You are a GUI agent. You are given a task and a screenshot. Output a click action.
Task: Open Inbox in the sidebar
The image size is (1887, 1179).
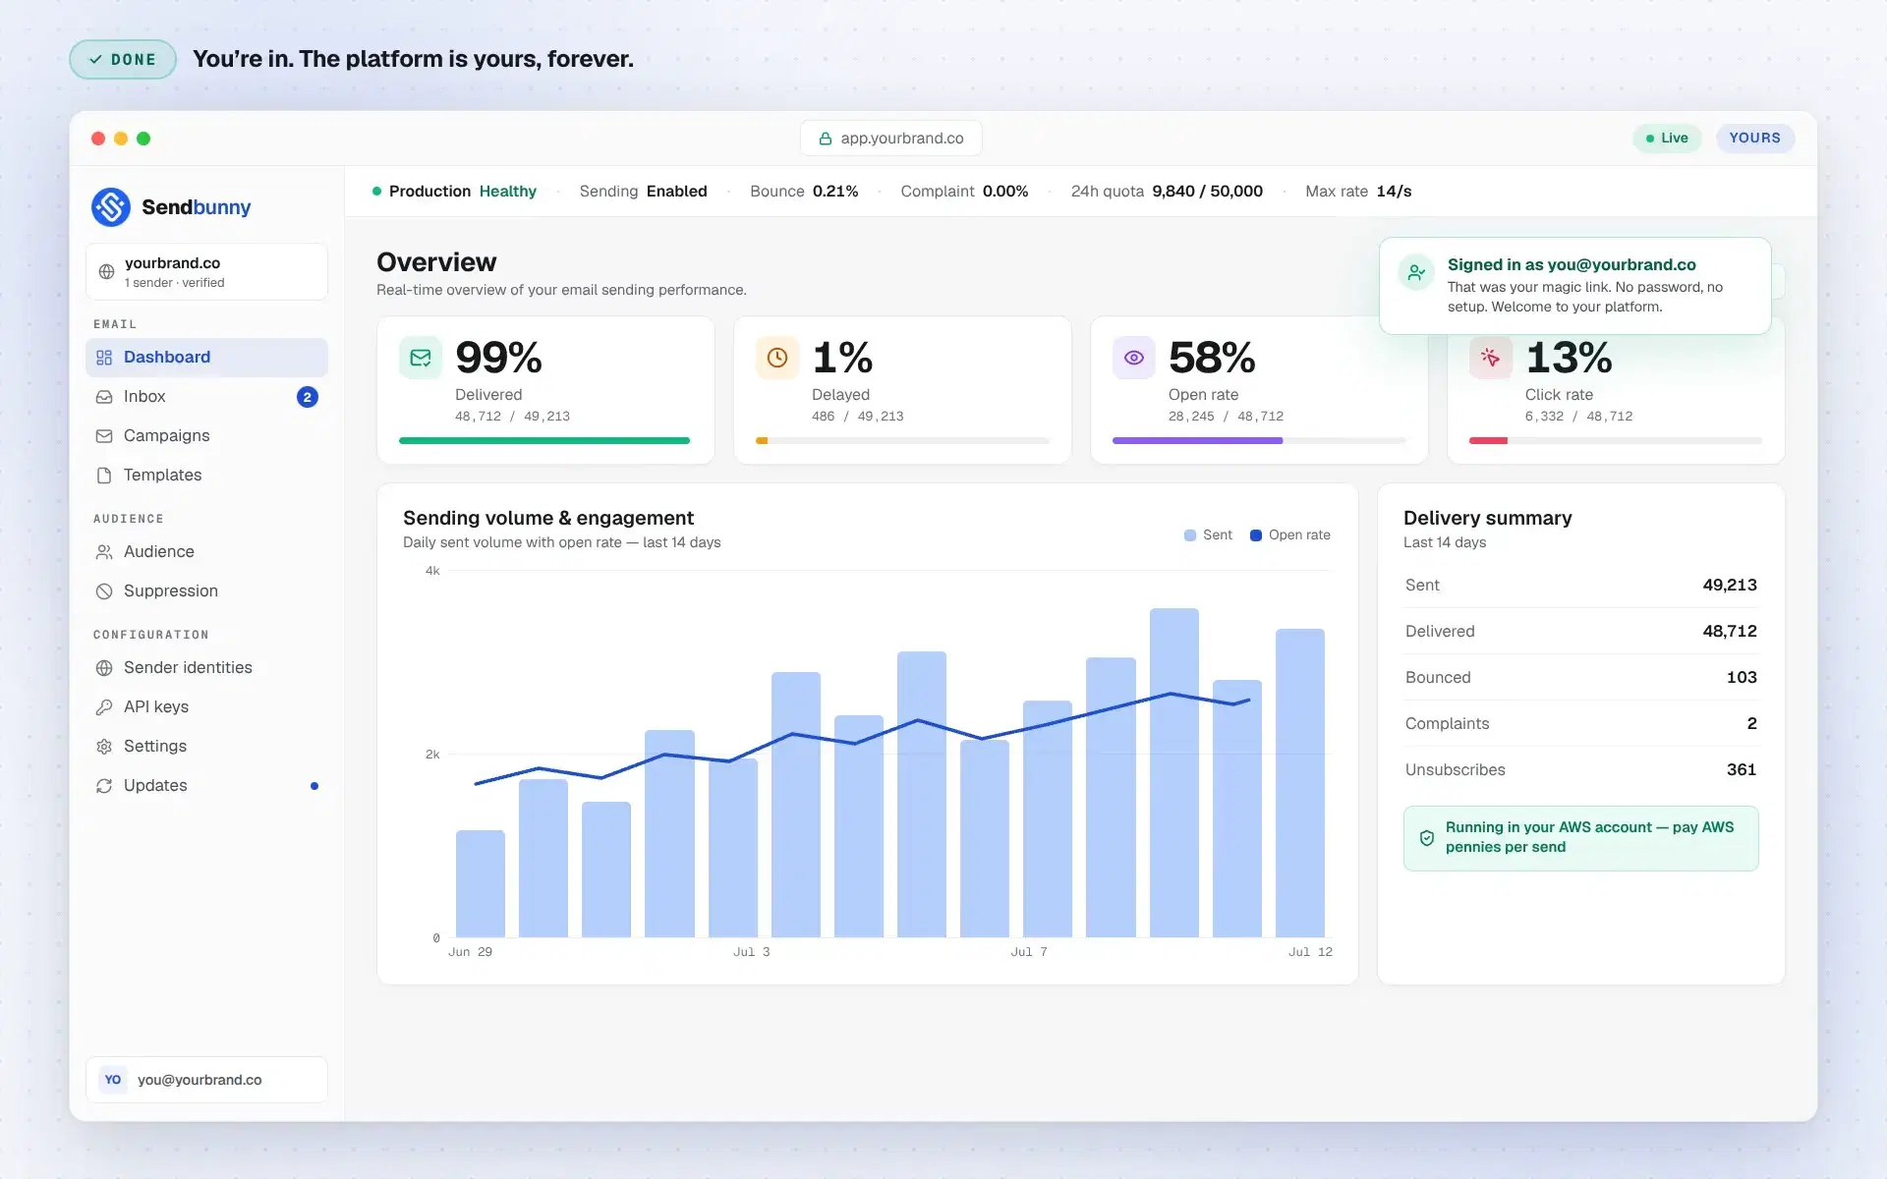(206, 397)
